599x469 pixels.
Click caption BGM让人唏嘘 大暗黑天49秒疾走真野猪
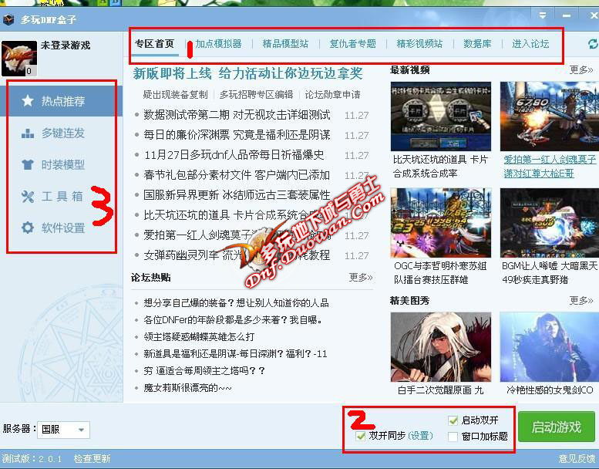click(x=550, y=272)
